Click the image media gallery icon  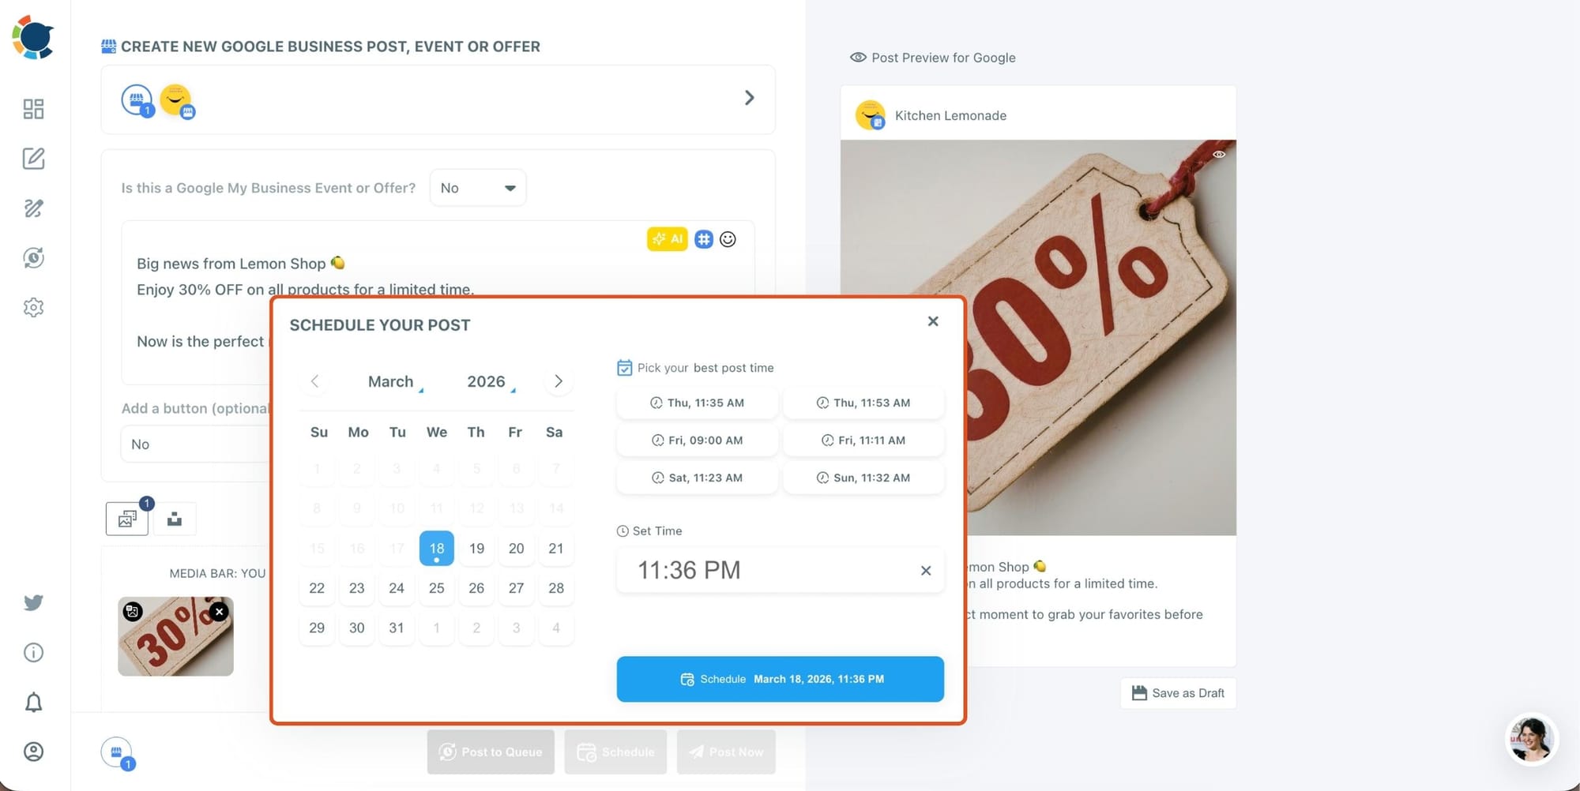point(127,519)
